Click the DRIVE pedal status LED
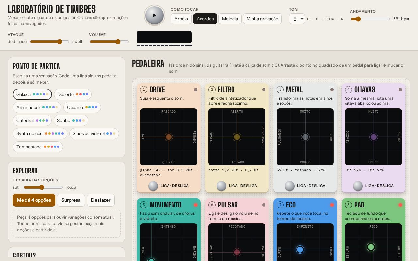Image resolution: width=418 pixels, height=261 pixels. coord(196,90)
